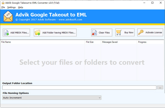Click Add Folder having MBOX Files... label
This screenshot has width=165, height=108.
coord(59,33)
